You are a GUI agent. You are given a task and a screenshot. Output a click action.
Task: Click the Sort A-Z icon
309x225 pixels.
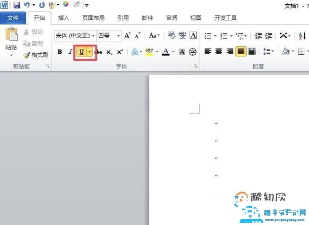tap(302, 36)
